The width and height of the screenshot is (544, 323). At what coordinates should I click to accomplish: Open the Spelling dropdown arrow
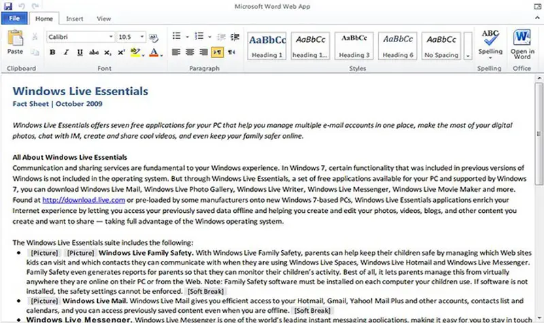click(490, 58)
